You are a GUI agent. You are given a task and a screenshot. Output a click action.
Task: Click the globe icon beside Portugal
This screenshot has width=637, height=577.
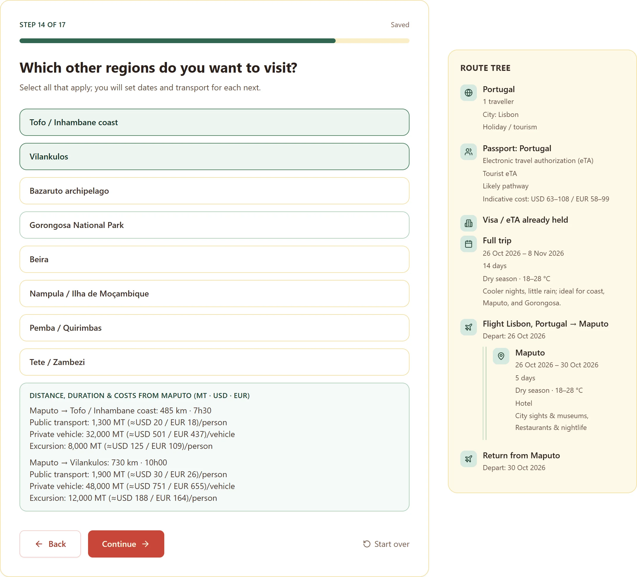click(x=468, y=93)
